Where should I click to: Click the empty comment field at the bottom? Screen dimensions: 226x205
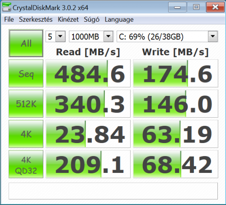pyautogui.click(x=113, y=191)
